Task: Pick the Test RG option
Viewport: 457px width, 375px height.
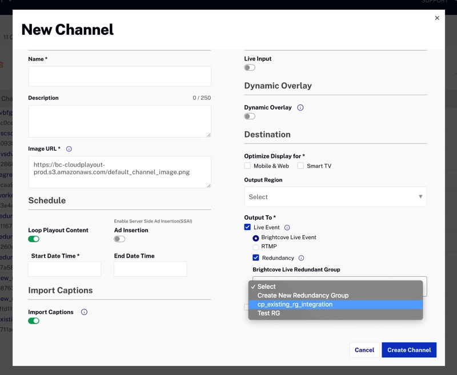Action: tap(268, 313)
